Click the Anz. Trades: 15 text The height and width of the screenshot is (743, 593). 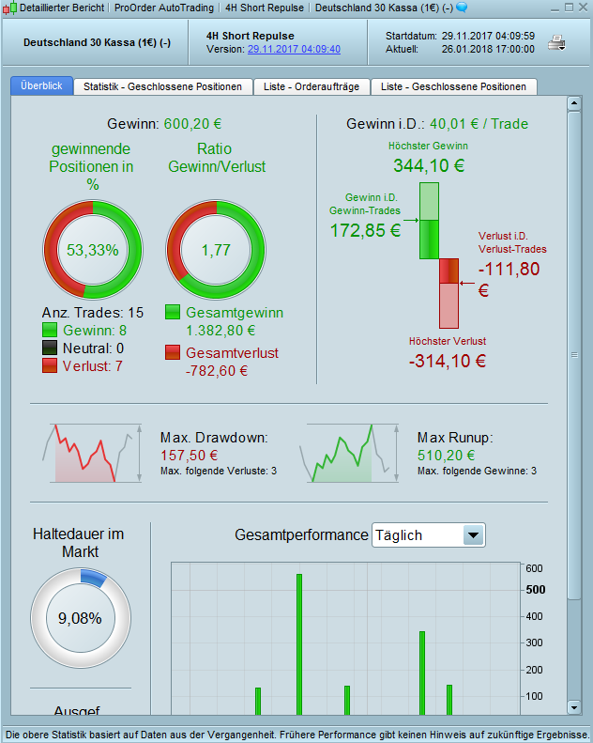93,313
